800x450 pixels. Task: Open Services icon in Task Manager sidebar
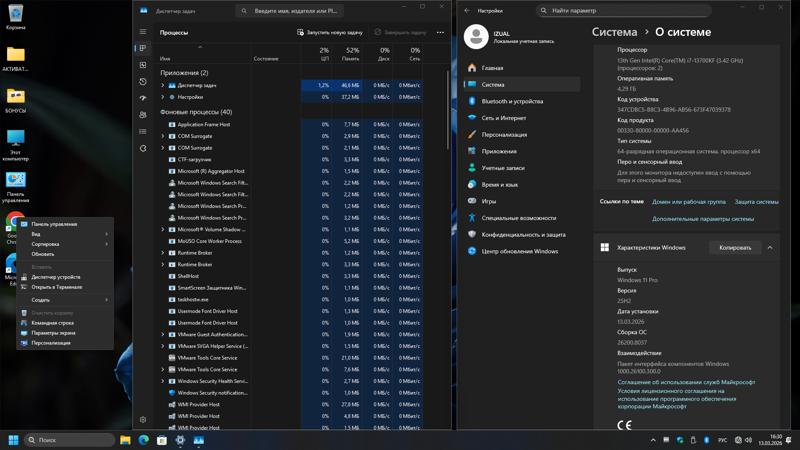click(x=143, y=148)
